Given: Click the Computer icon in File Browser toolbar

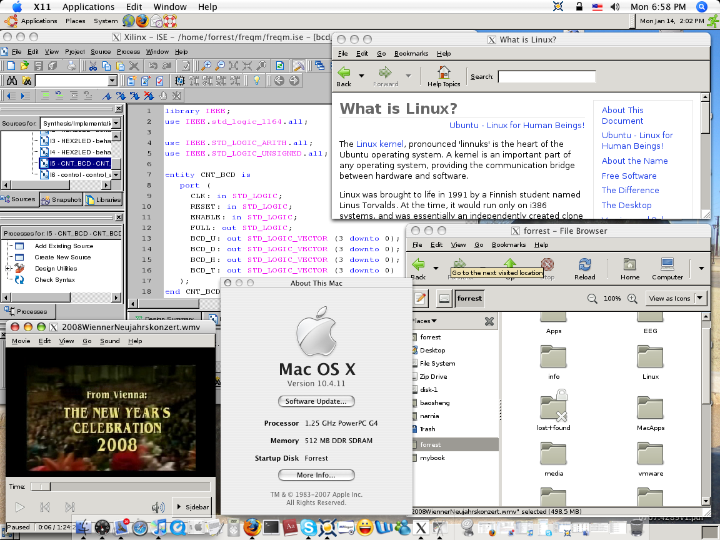Looking at the screenshot, I should click(x=667, y=269).
